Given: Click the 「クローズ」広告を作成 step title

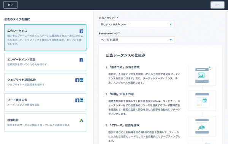Looking at the screenshot, I should click(x=124, y=125).
